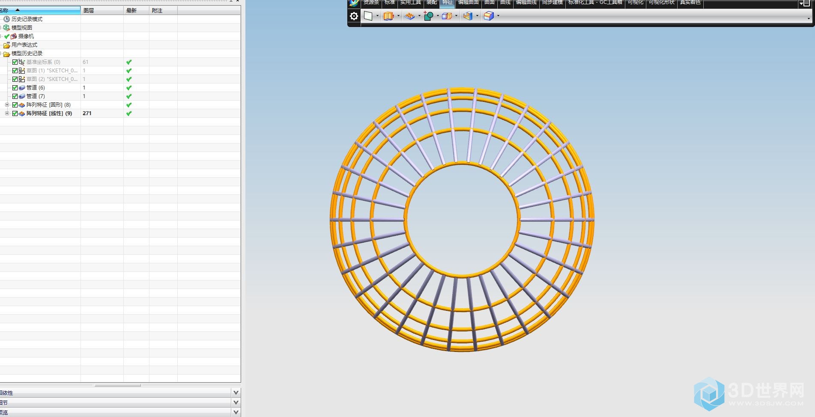The image size is (815, 417).
Task: Open the ribbon settings gear icon
Action: coord(354,16)
